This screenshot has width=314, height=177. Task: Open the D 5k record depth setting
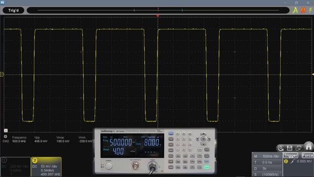pos(267,168)
